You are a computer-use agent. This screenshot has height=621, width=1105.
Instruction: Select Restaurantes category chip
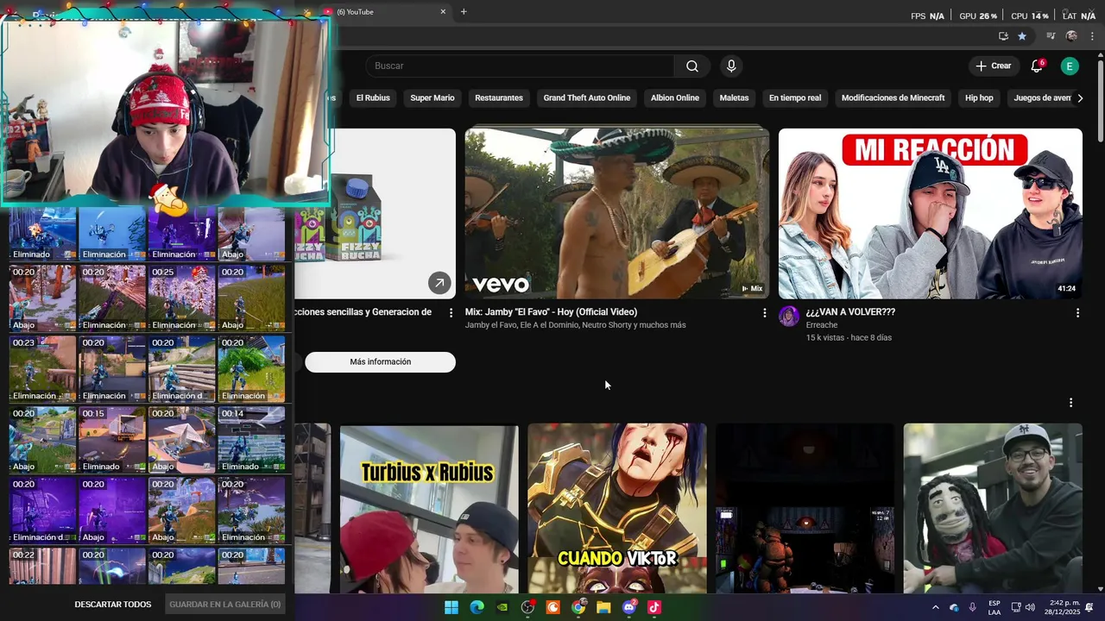coord(499,98)
